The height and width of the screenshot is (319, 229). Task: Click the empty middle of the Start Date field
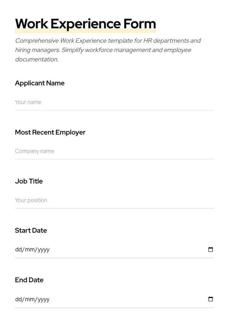(124, 250)
